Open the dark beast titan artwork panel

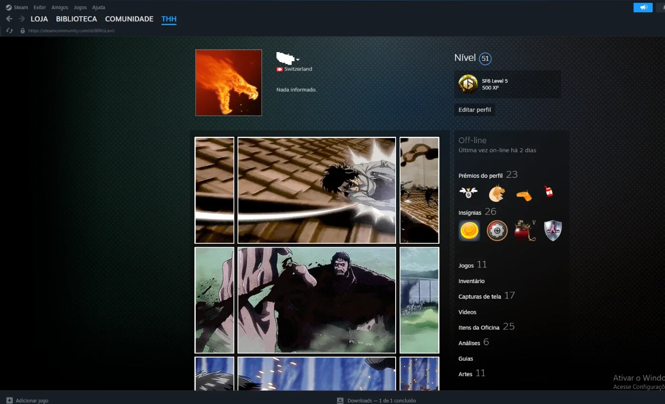pyautogui.click(x=317, y=300)
